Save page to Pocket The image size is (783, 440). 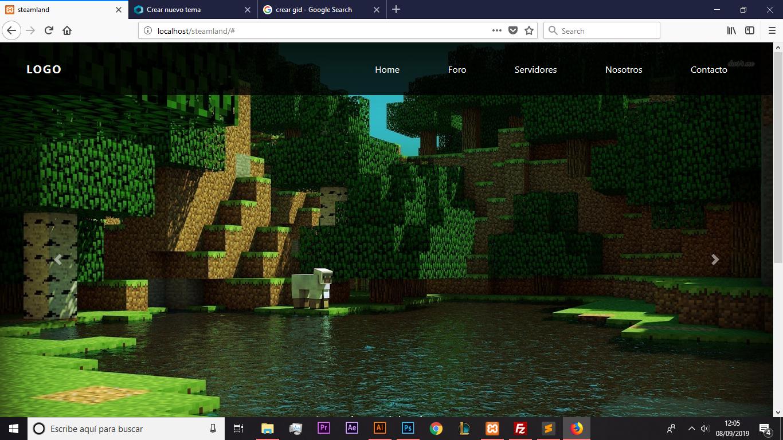513,30
